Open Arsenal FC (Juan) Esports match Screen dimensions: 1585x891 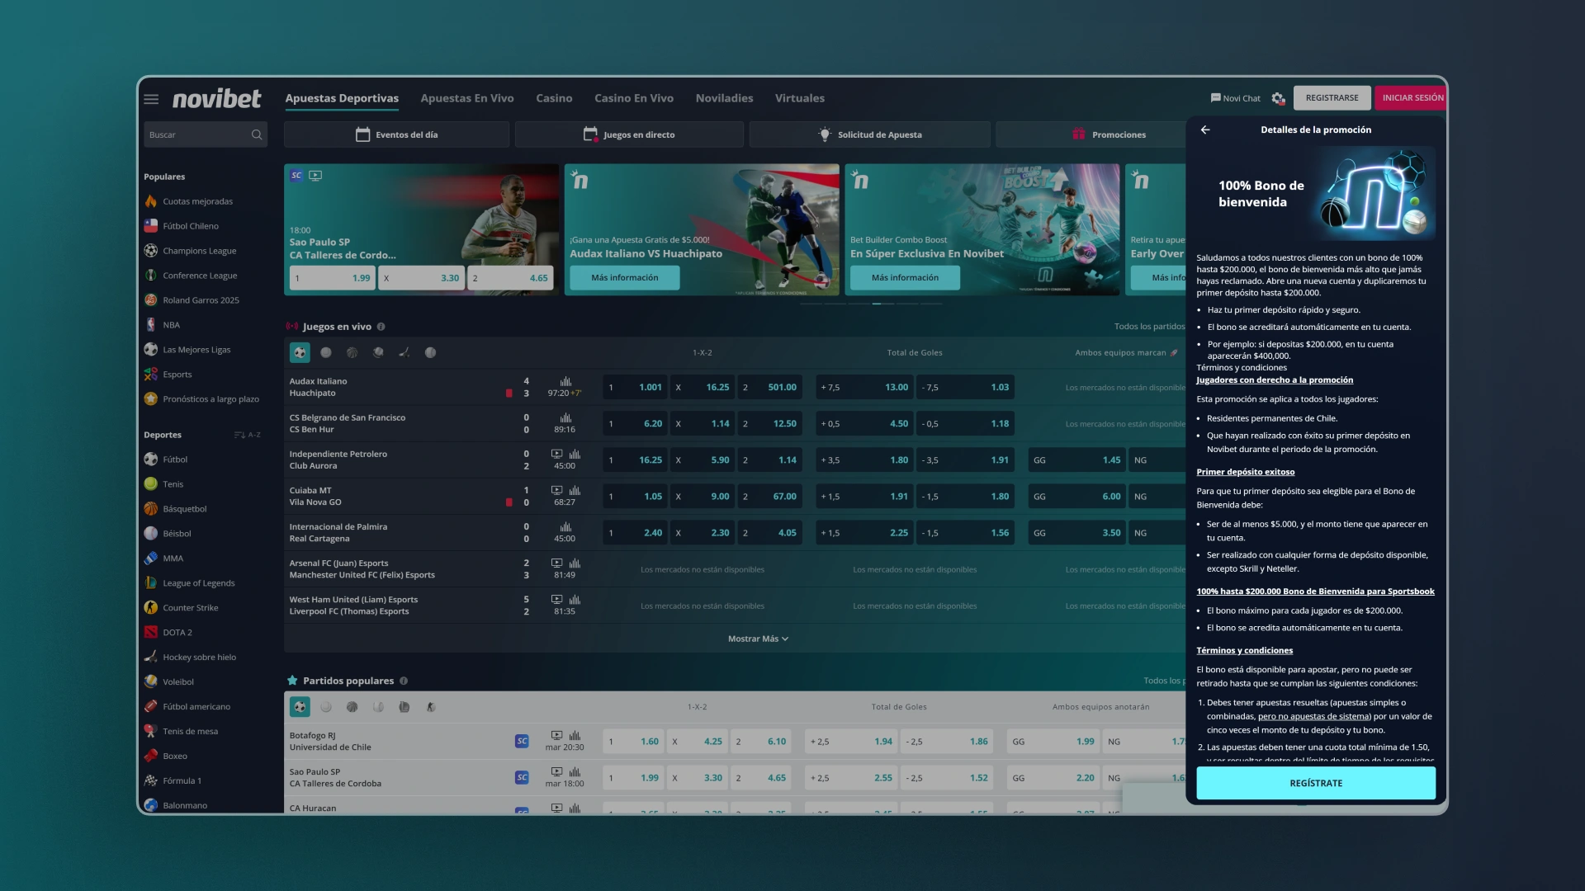tap(362, 569)
